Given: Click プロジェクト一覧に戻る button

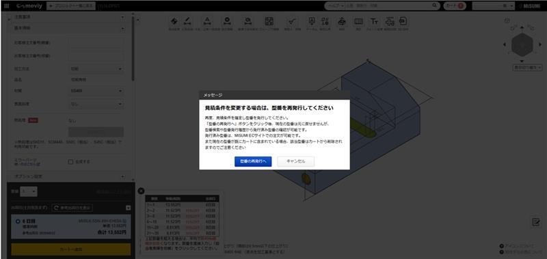Looking at the screenshot, I should [71, 6].
